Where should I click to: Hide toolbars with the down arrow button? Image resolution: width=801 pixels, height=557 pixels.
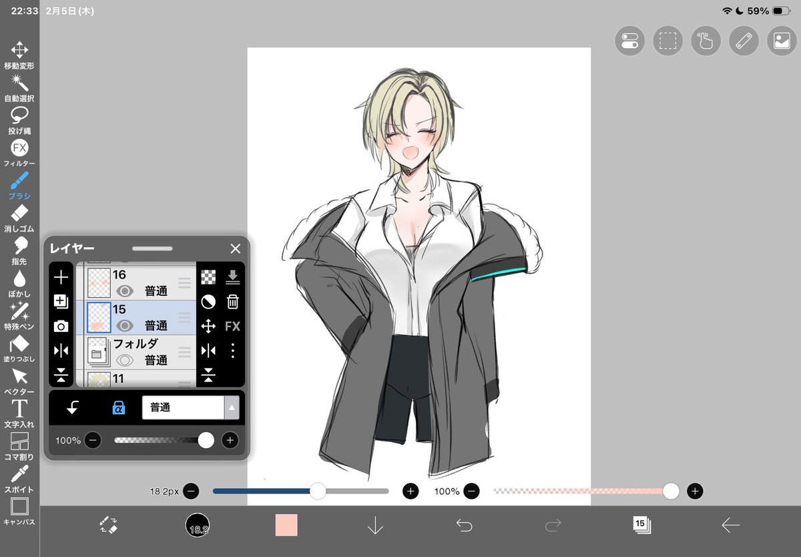click(x=375, y=525)
